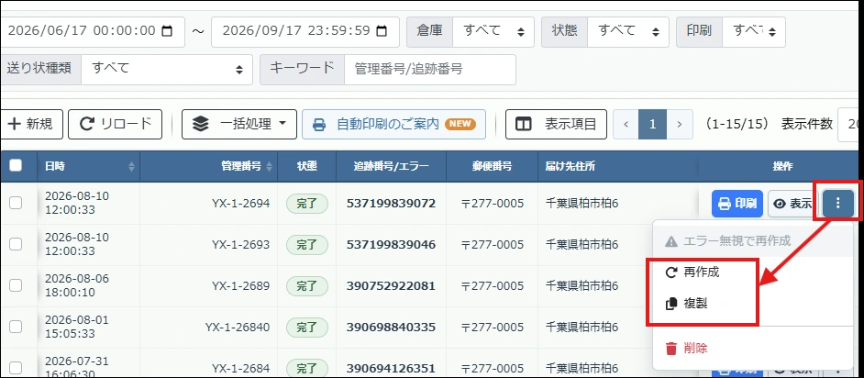
Task: Open the 送り状種類 dropdown
Action: pyautogui.click(x=167, y=70)
